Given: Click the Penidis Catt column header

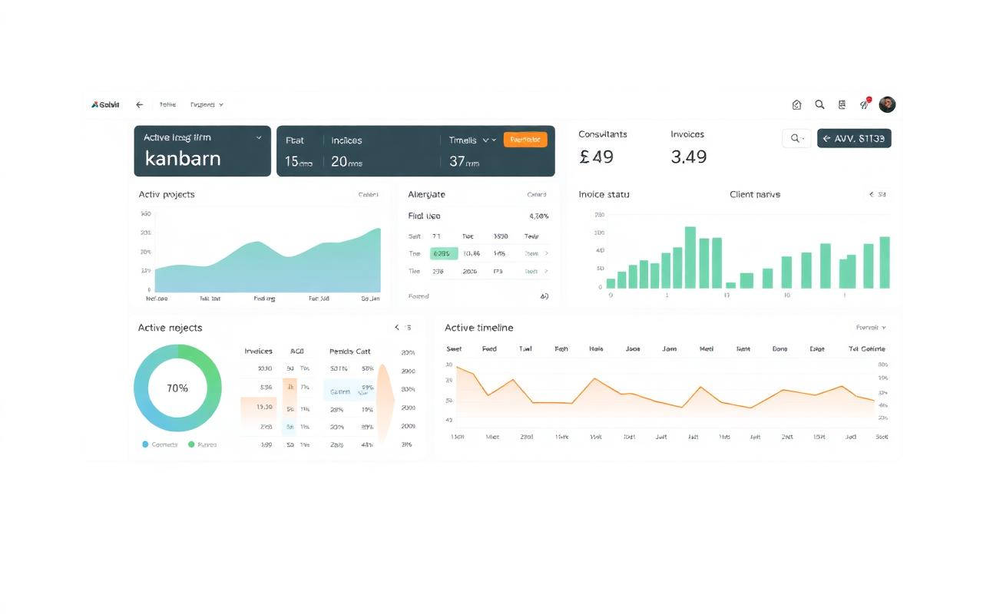Looking at the screenshot, I should point(350,352).
